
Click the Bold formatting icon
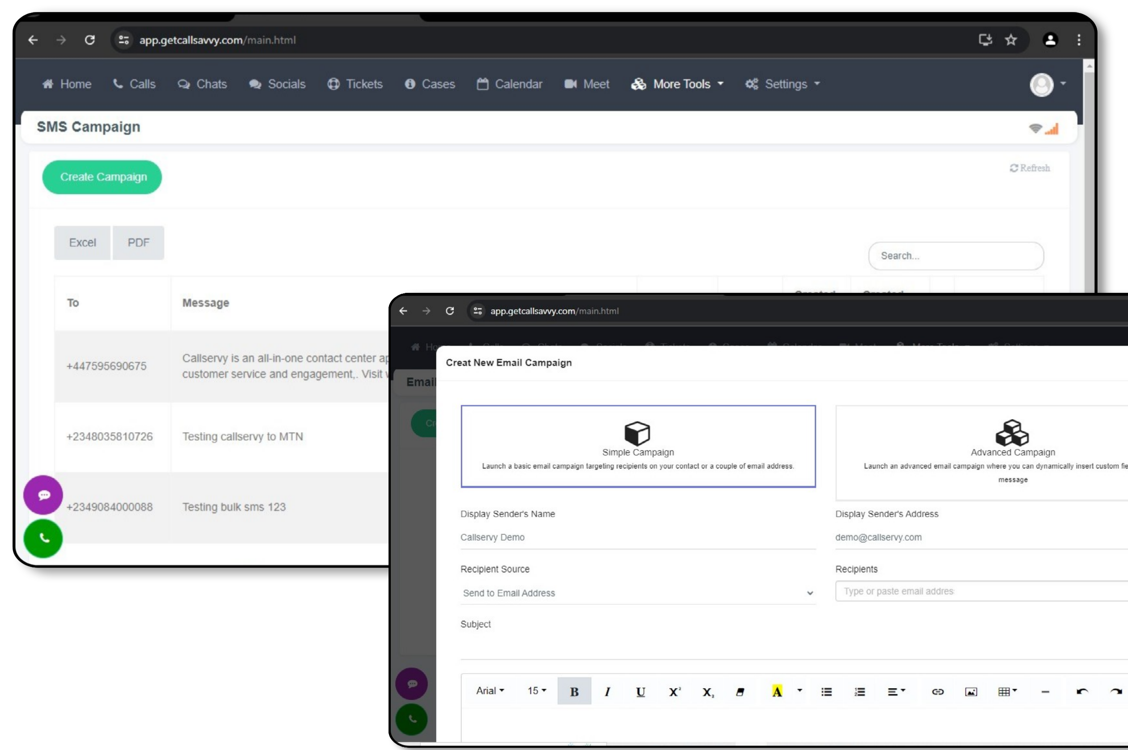[x=574, y=690]
